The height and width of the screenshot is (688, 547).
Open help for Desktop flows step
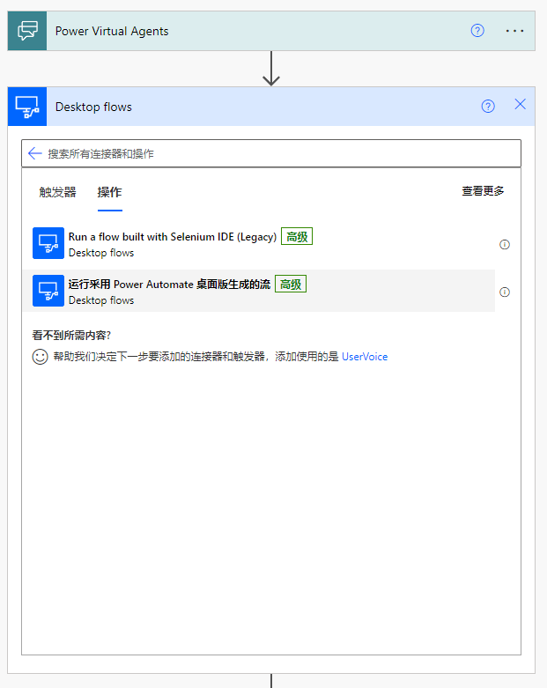coord(488,107)
